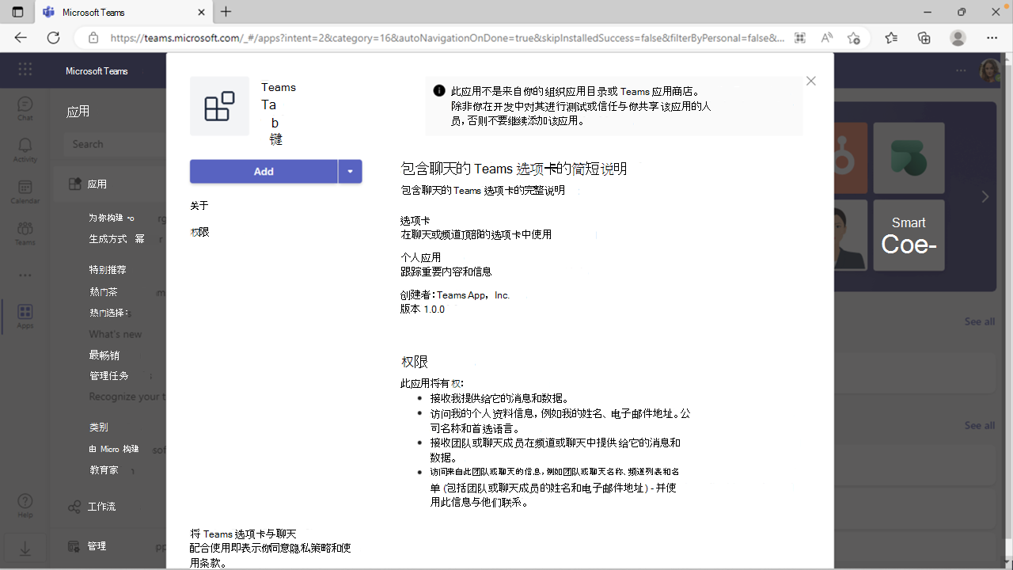Click the Teams settings ellipsis near profile

pos(961,70)
